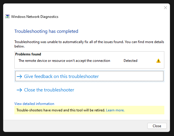Open Give feedback on this troubleshooter

tap(89, 76)
